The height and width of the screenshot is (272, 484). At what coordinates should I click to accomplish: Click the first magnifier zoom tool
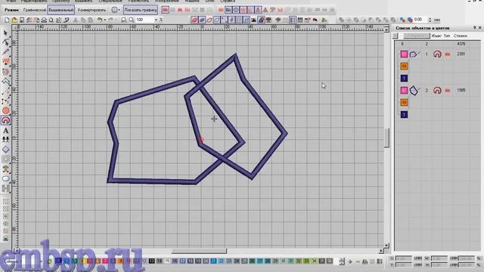pyautogui.click(x=124, y=20)
